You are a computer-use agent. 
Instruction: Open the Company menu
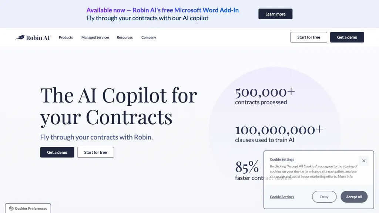pyautogui.click(x=148, y=37)
